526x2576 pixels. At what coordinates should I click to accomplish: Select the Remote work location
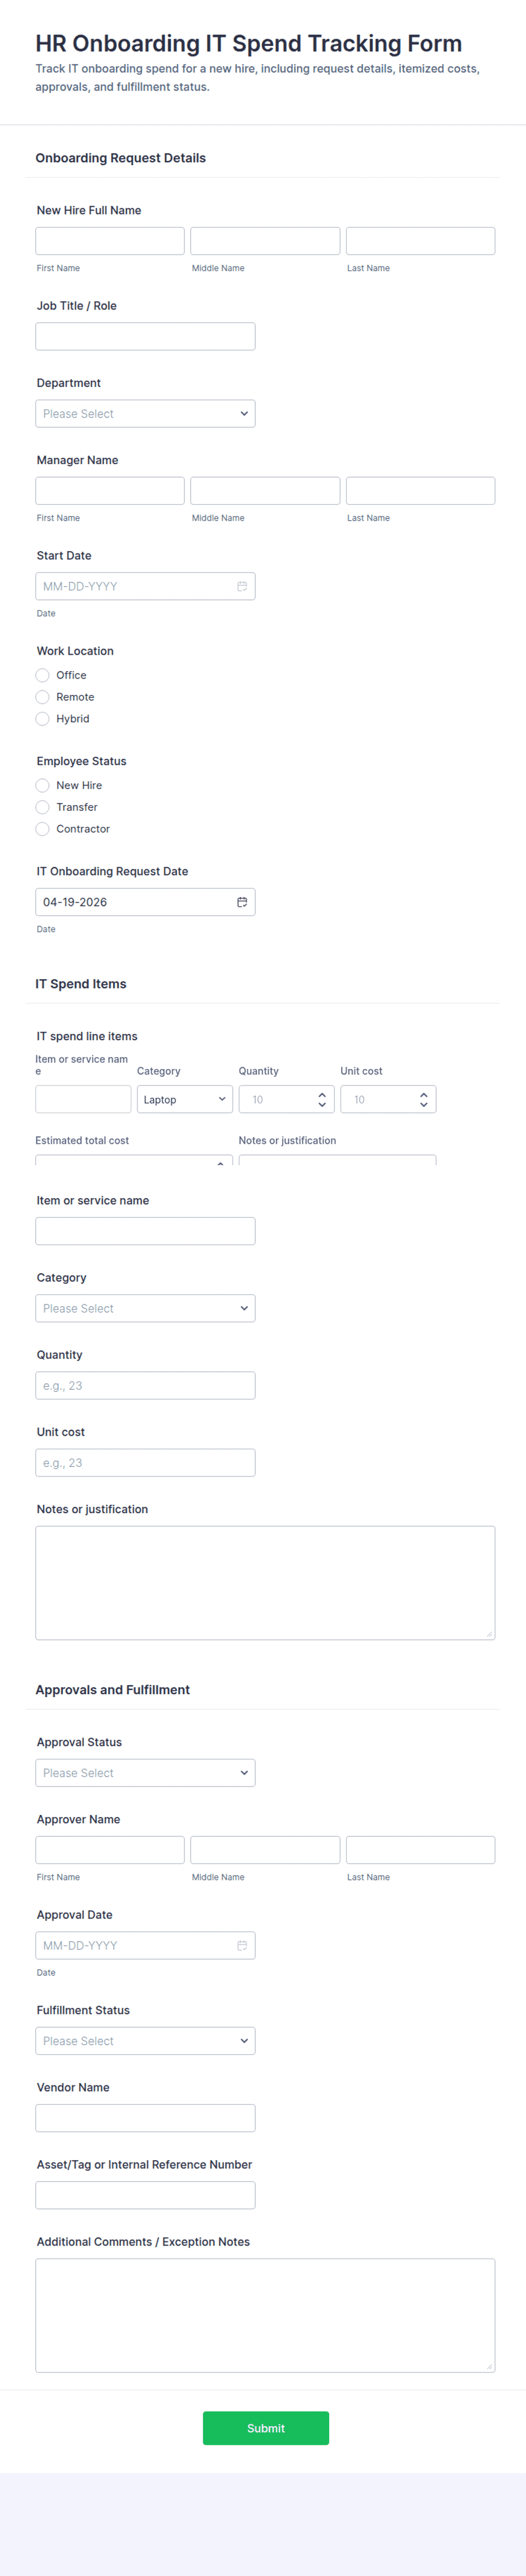coord(43,697)
